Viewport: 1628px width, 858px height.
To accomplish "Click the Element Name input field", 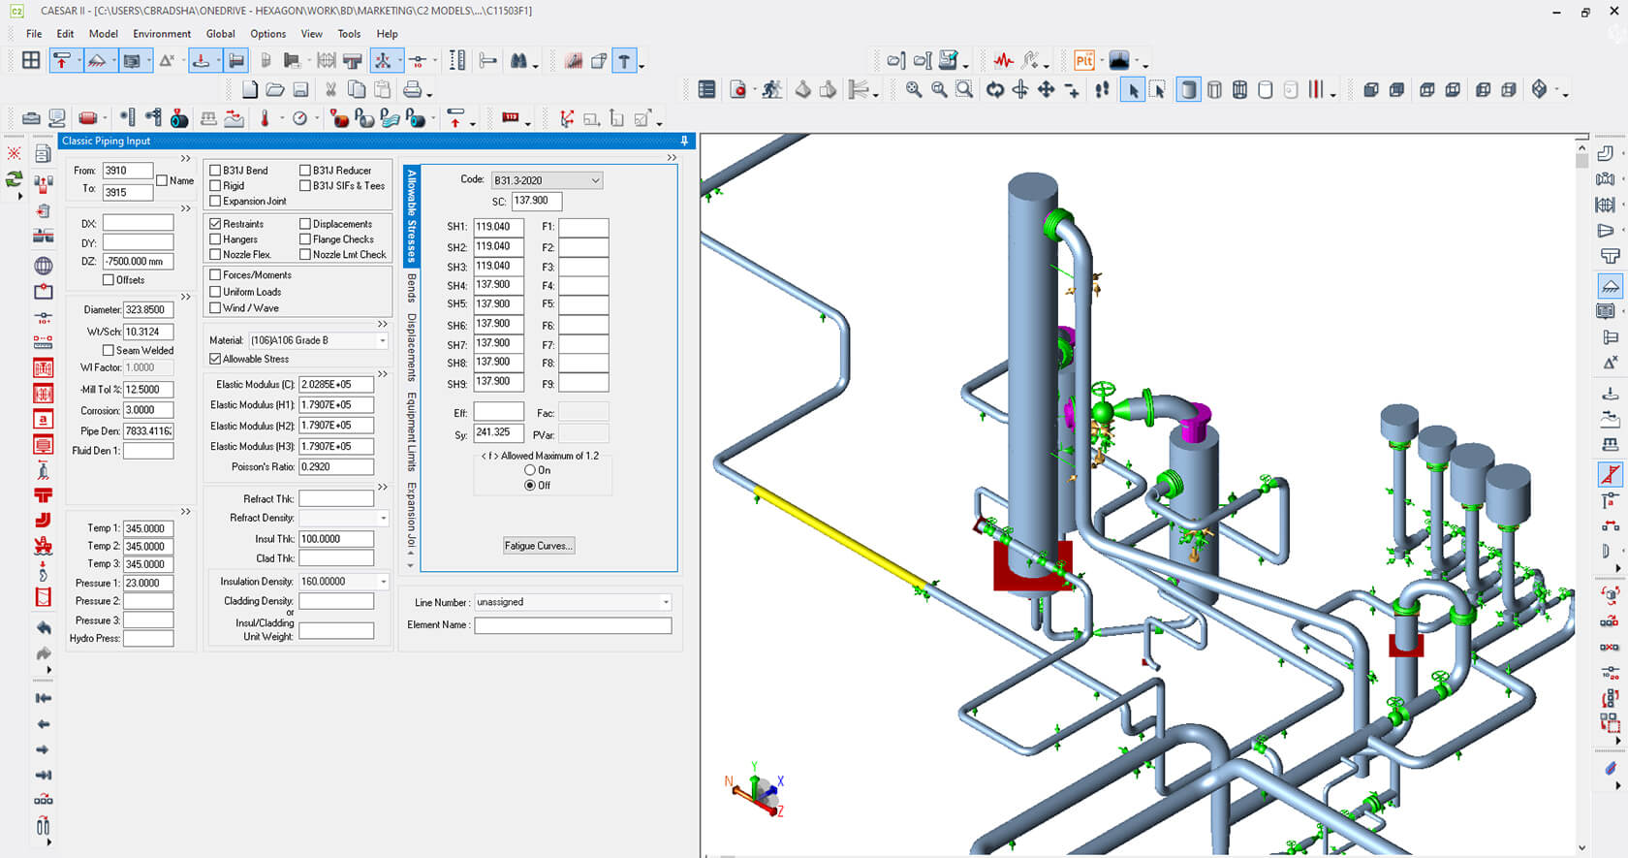I will 573,625.
